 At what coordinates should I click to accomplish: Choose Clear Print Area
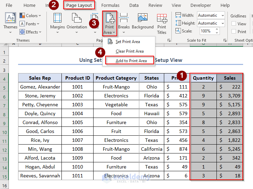pyautogui.click(x=129, y=51)
